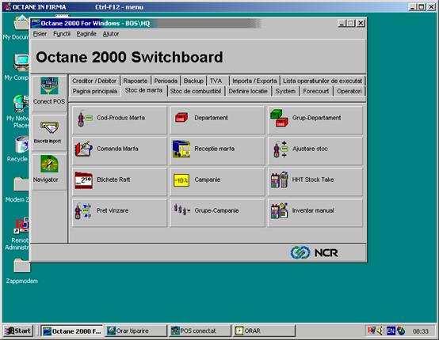Click the Inventar manual icon
This screenshot has width=439, height=340.
pyautogui.click(x=280, y=211)
